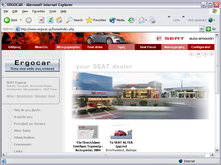Image resolution: width=221 pixels, height=165 pixels.
Task: Open the Configurator navigation tab
Action: pyautogui.click(x=201, y=47)
